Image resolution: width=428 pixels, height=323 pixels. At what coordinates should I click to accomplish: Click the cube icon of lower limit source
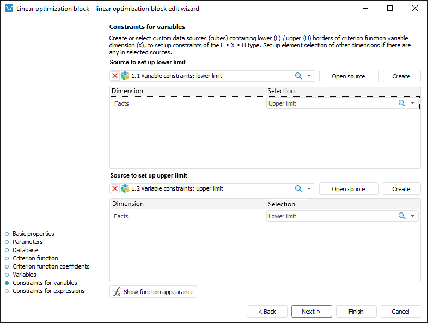point(125,76)
